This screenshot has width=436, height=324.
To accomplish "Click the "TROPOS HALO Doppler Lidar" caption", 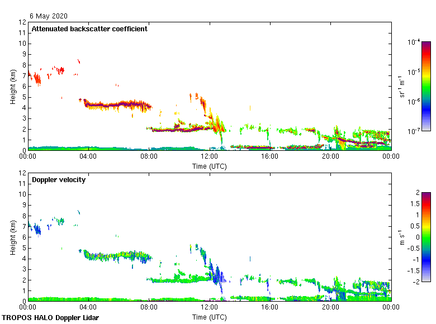I will coord(49,317).
